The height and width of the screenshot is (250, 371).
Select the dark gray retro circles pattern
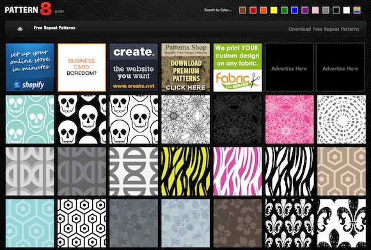pos(82,171)
